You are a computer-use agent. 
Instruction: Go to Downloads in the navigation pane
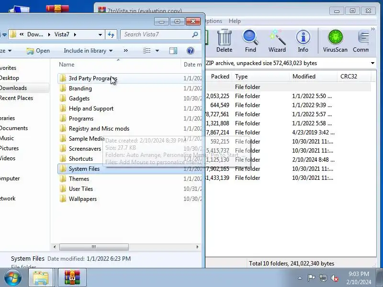[13, 88]
